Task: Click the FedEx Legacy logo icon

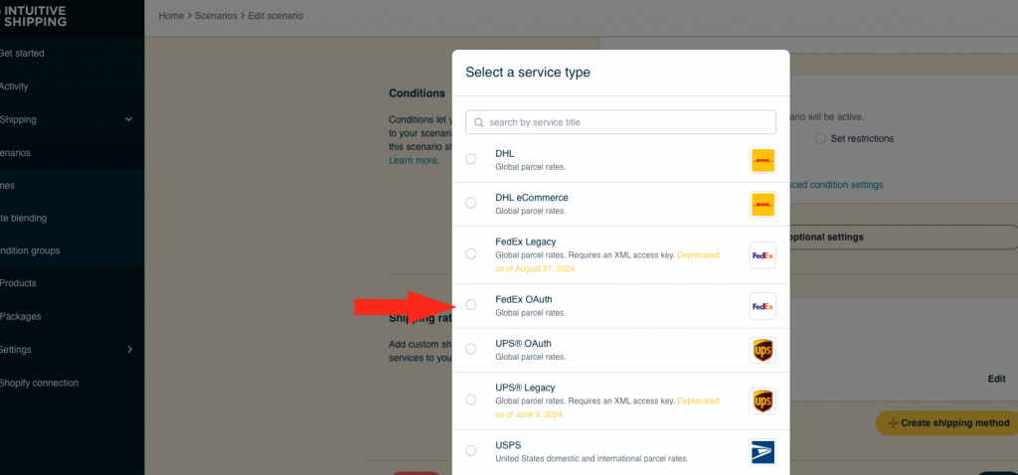Action: click(x=763, y=255)
